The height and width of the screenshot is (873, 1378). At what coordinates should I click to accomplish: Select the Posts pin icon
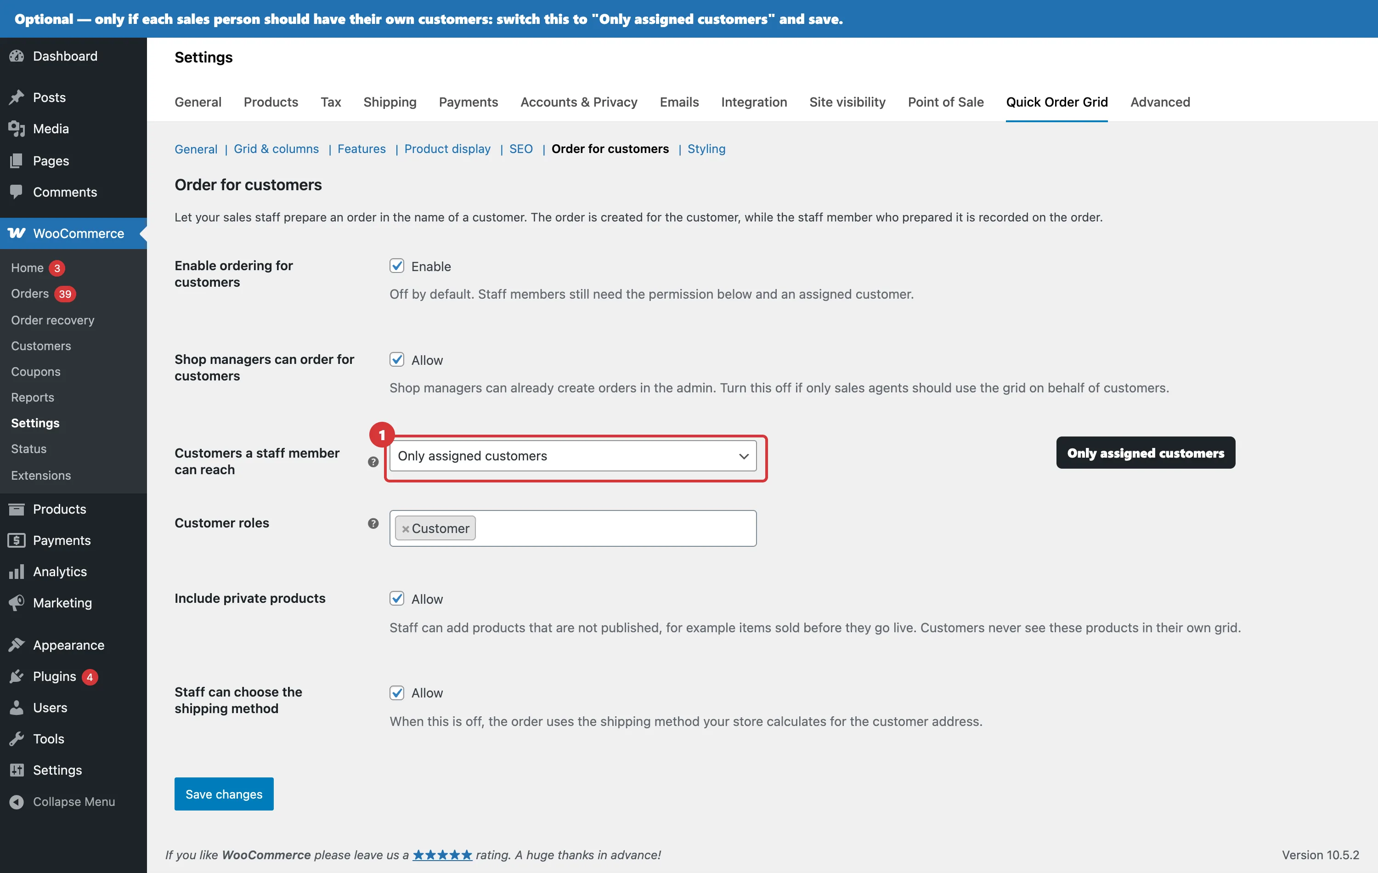[17, 97]
